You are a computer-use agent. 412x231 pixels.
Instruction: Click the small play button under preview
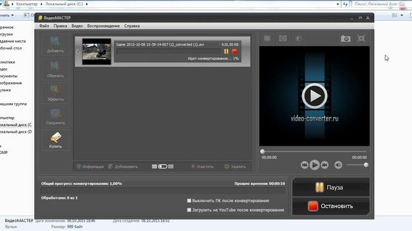point(315,165)
